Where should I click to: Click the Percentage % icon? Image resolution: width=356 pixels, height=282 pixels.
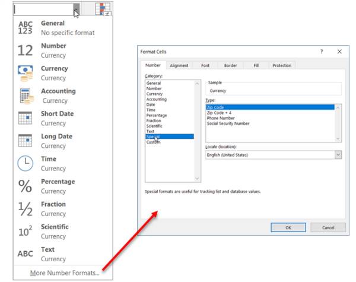point(25,186)
